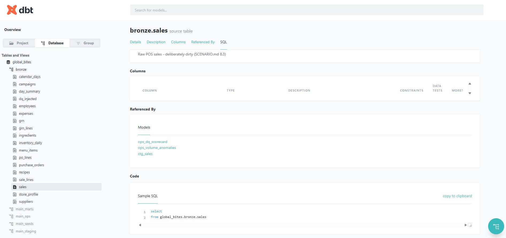506x238 pixels.
Task: Click the calendar_days table icon
Action: click(15, 77)
